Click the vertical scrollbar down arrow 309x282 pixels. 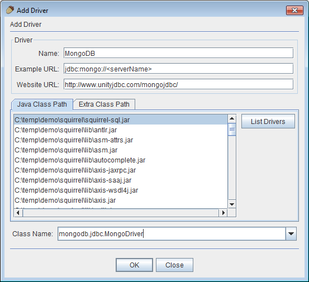[232, 204]
